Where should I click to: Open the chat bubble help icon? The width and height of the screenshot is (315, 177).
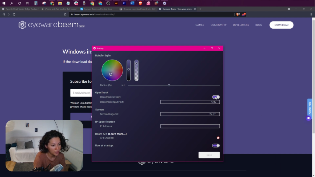click(x=309, y=118)
